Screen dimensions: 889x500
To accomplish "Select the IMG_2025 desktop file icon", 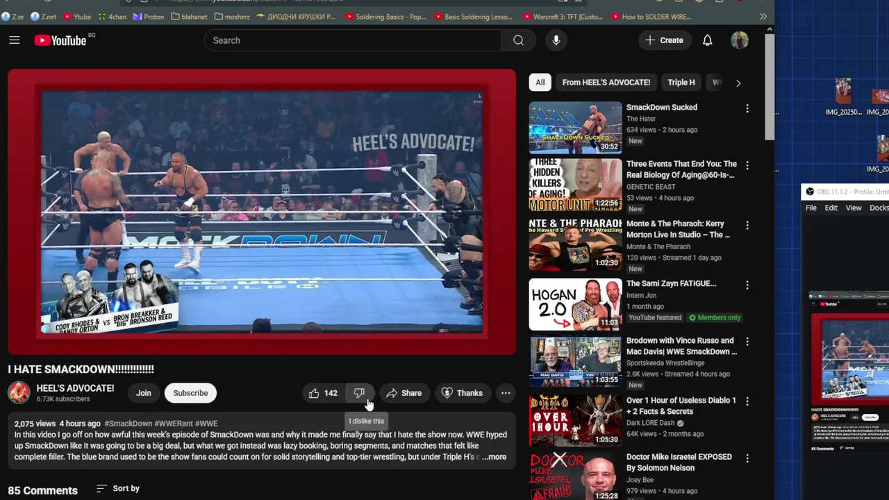I will point(843,97).
